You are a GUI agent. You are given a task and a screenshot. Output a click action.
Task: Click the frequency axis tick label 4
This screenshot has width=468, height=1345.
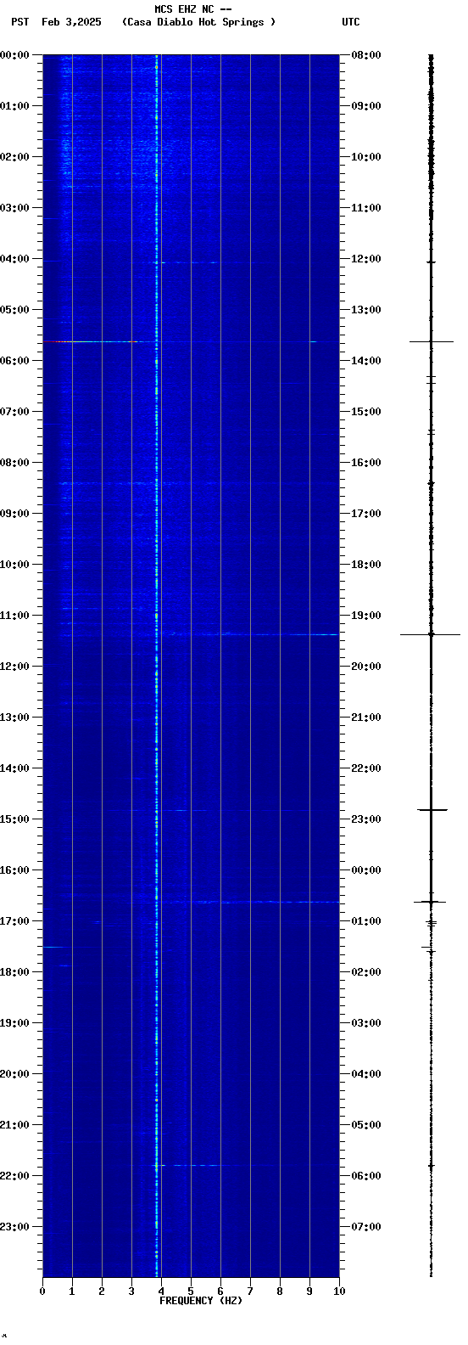[x=161, y=1292]
